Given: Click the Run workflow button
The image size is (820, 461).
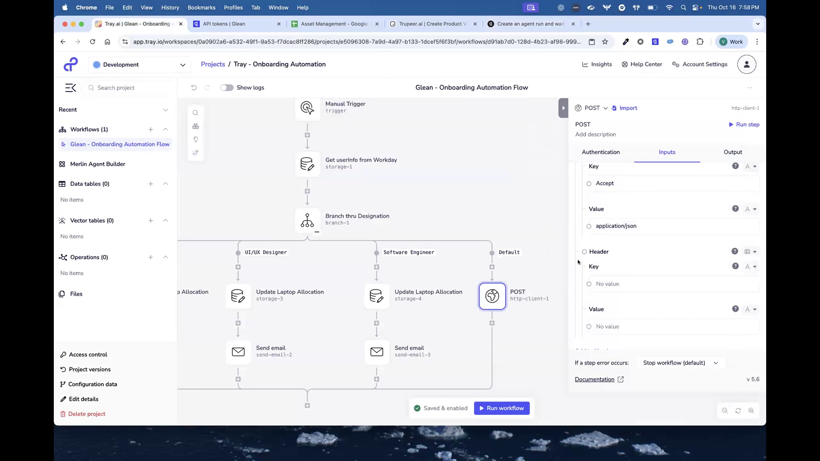Looking at the screenshot, I should pyautogui.click(x=501, y=408).
